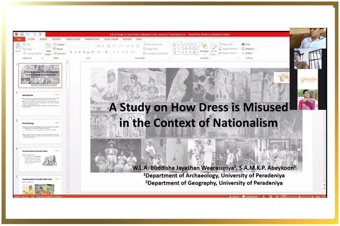Start presentation from beginning via quick access icon
The height and width of the screenshot is (226, 340).
coord(40,34)
